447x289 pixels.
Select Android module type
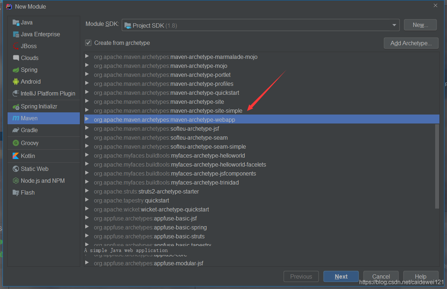[44, 81]
